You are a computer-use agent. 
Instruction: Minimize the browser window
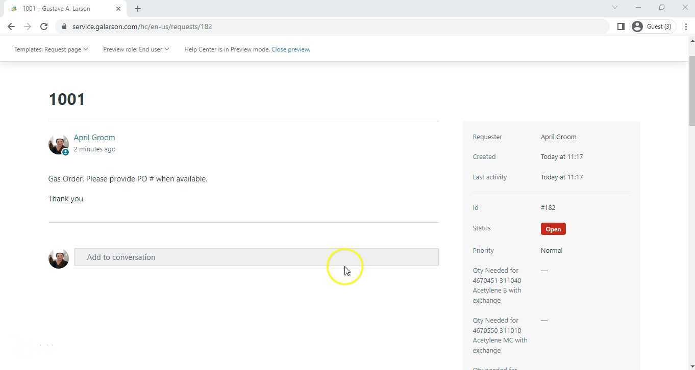pos(638,7)
